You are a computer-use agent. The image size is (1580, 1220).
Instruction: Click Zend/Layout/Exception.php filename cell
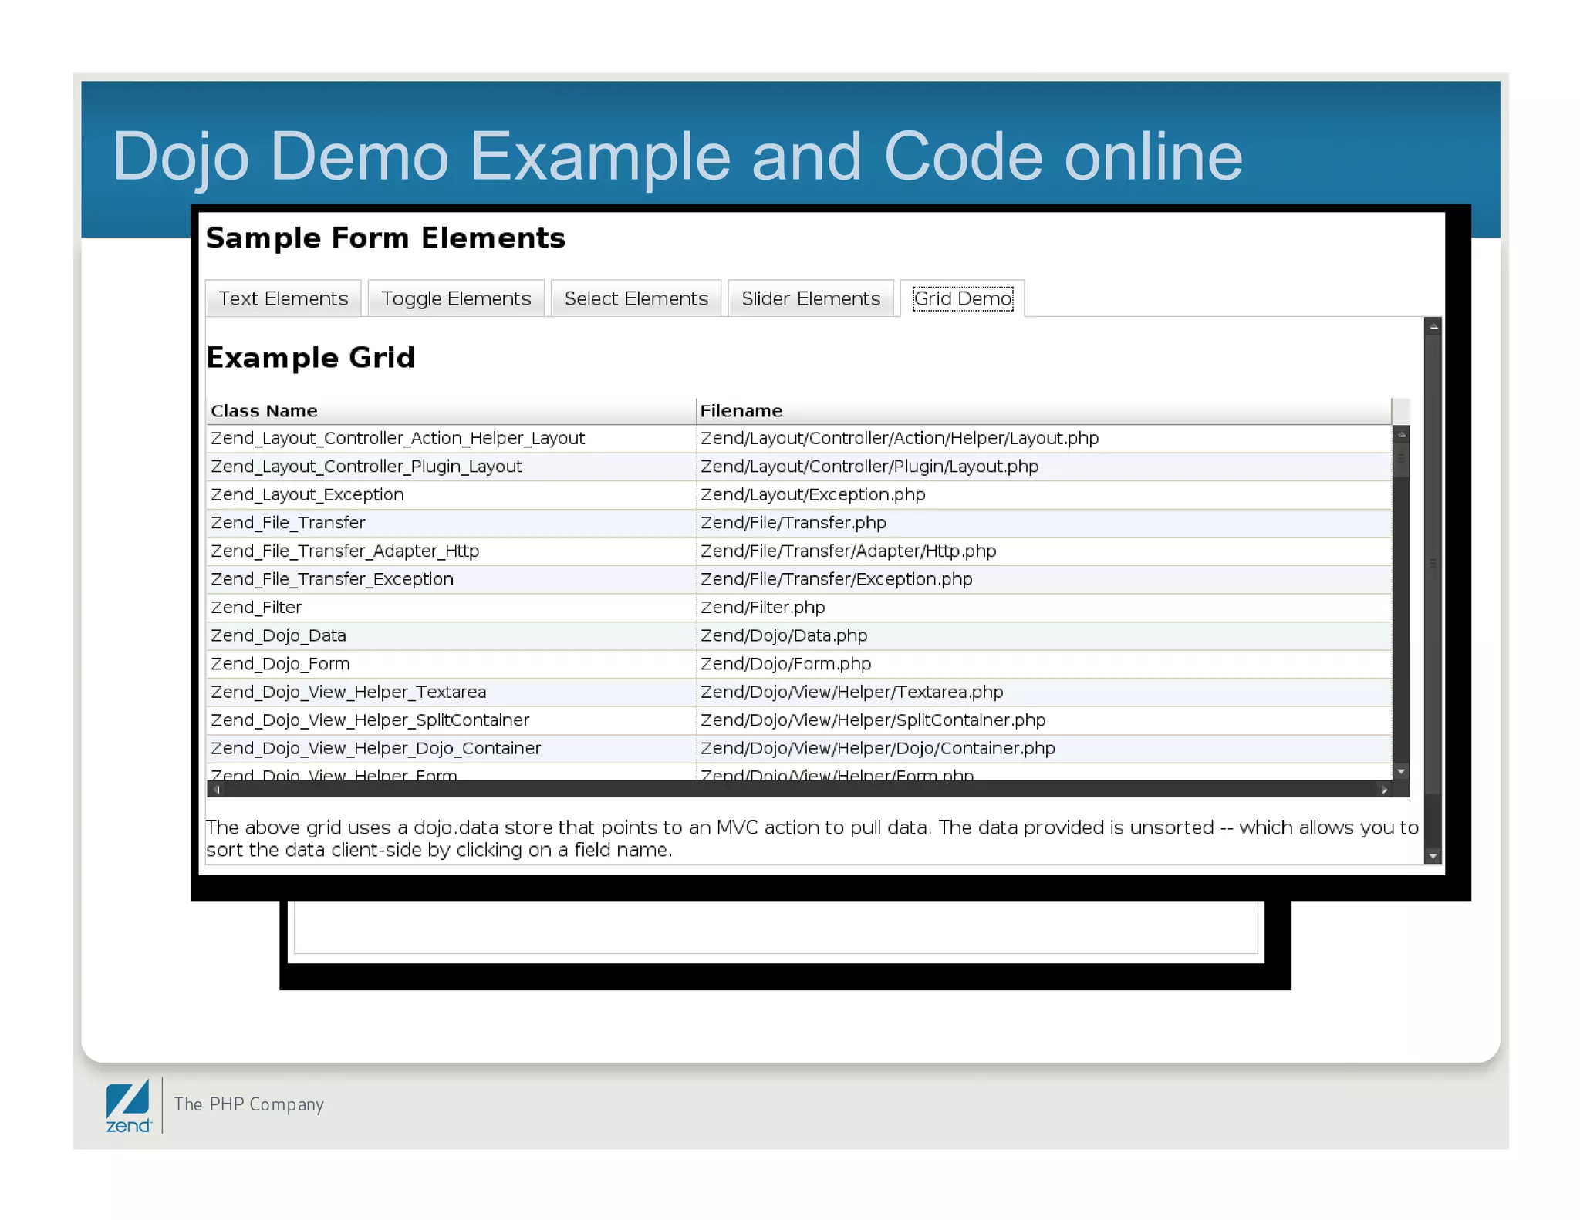tap(1044, 494)
